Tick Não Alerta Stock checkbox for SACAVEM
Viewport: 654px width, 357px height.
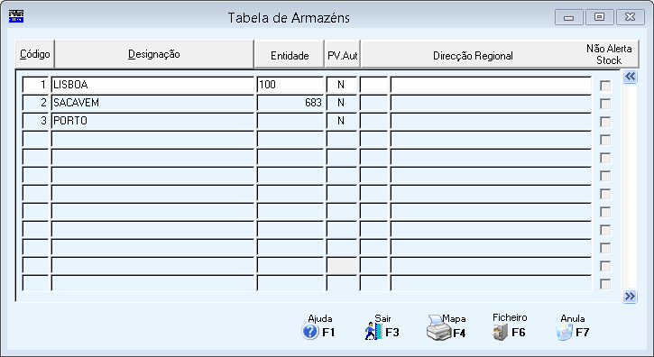point(605,104)
